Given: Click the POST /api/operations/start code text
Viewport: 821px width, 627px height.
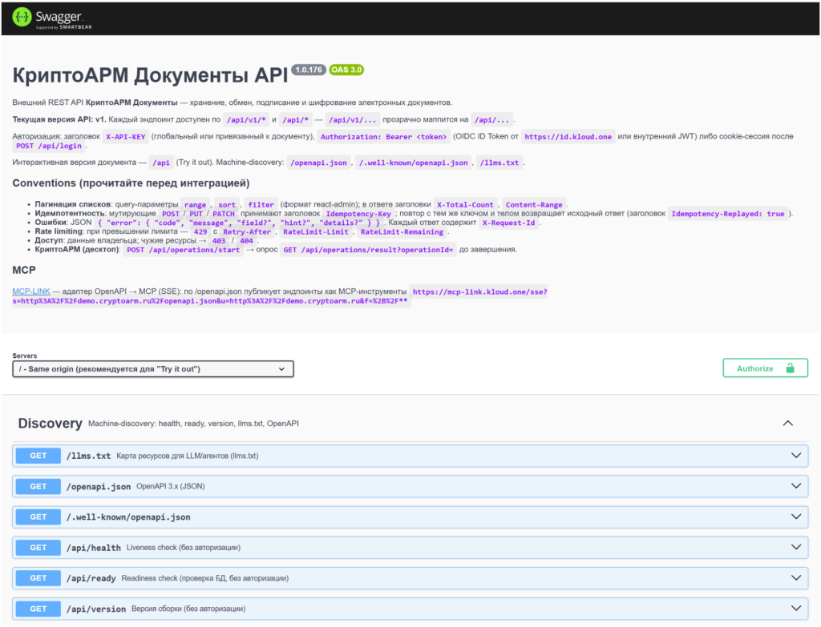Looking at the screenshot, I should (184, 250).
